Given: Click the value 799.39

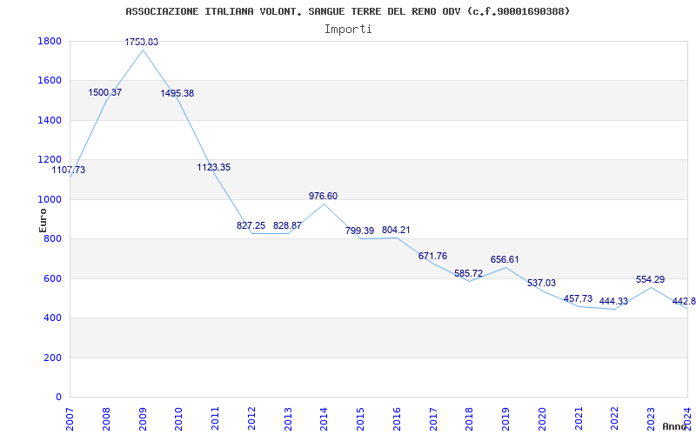Looking at the screenshot, I should [x=359, y=231].
